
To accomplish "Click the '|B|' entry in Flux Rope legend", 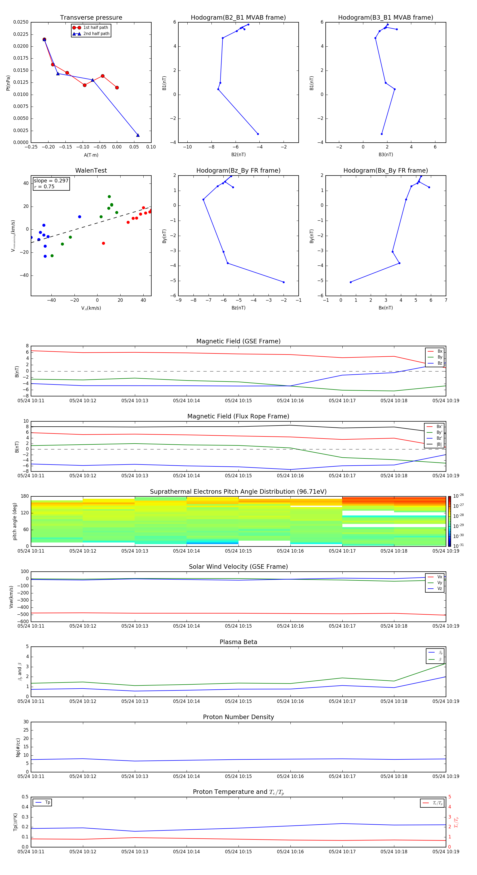I will point(434,445).
